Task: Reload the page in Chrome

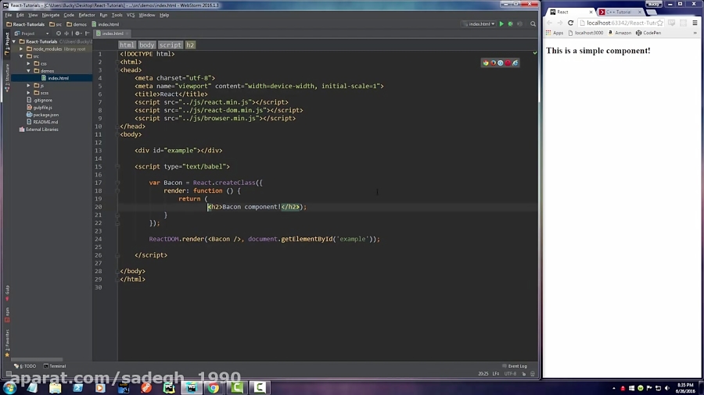Action: click(x=571, y=23)
